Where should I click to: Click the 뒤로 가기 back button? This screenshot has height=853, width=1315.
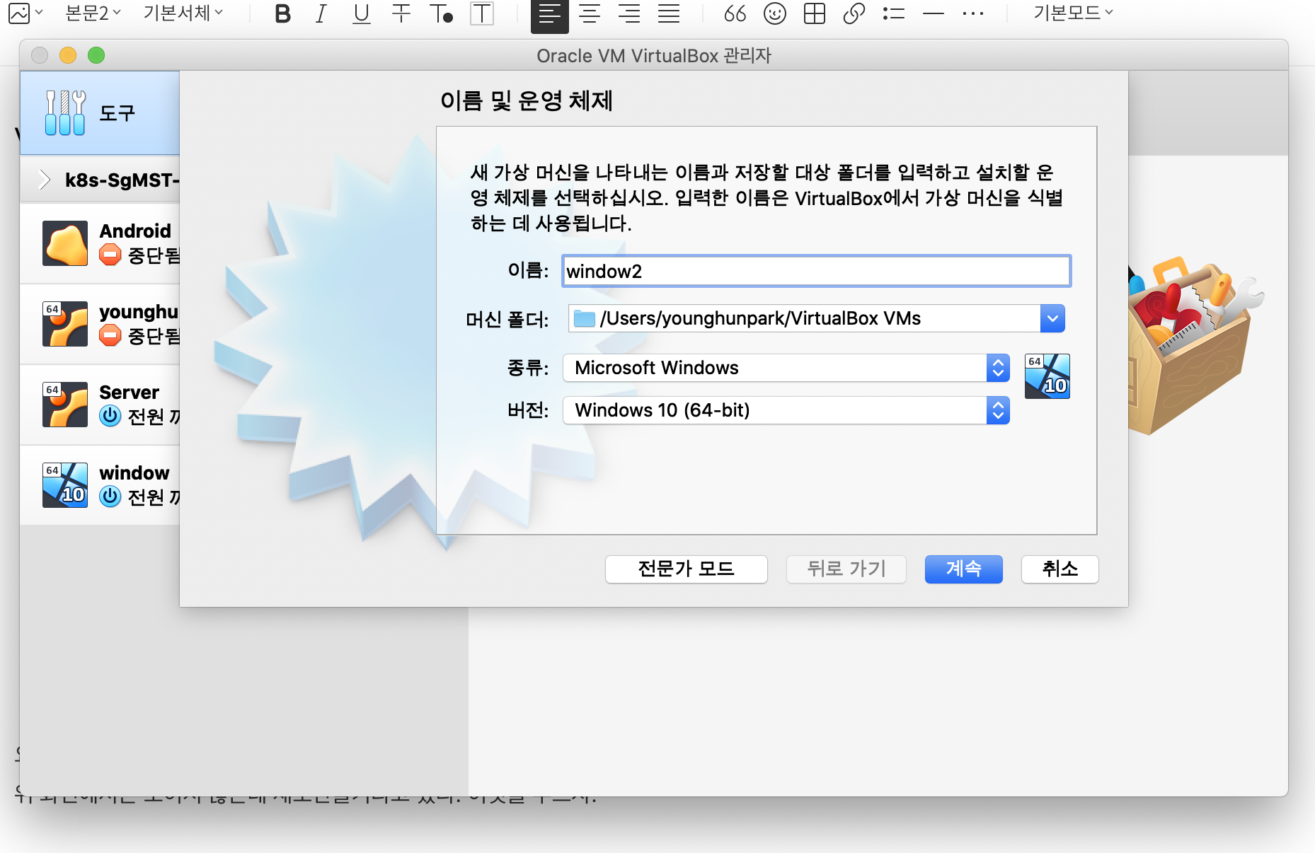[846, 569]
